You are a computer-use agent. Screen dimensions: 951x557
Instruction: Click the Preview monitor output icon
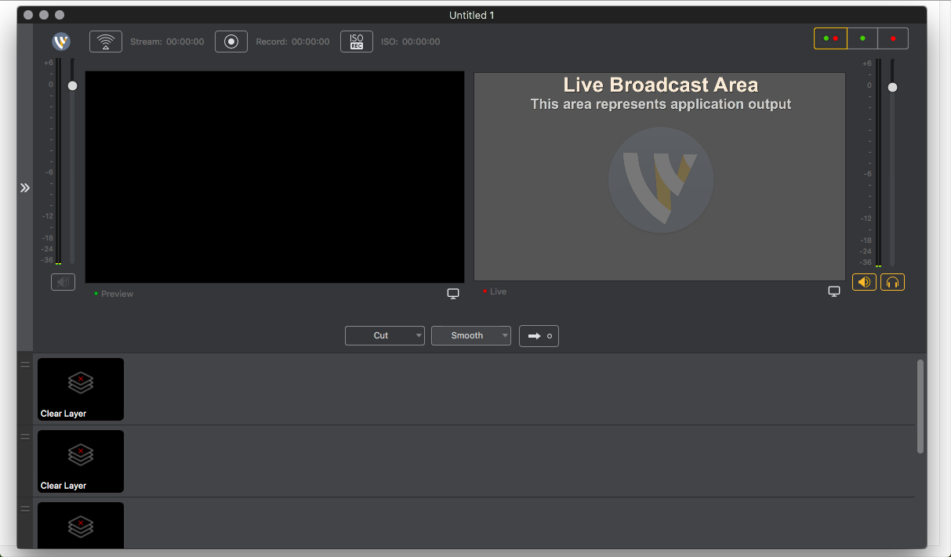[453, 294]
